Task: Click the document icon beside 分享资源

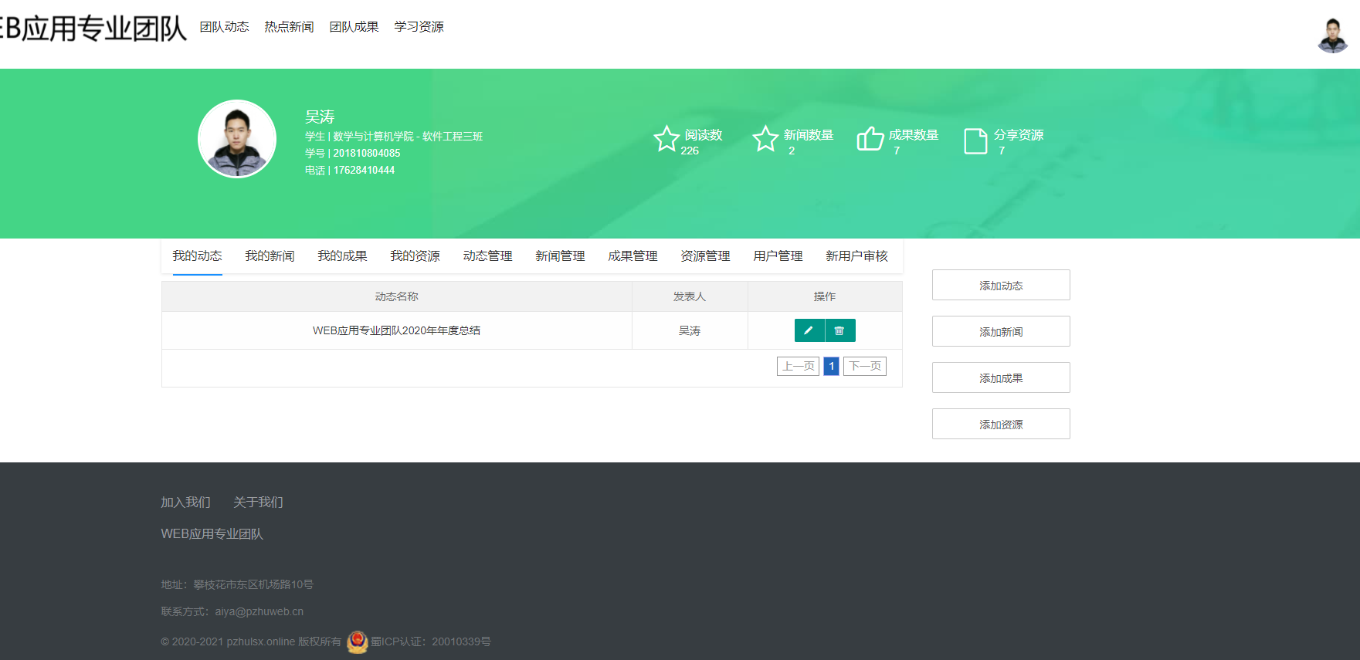Action: click(x=975, y=141)
